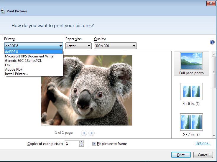Select Microsoft XPS Document Writer printer
Screen dimensions: 217x162
(x=30, y=56)
